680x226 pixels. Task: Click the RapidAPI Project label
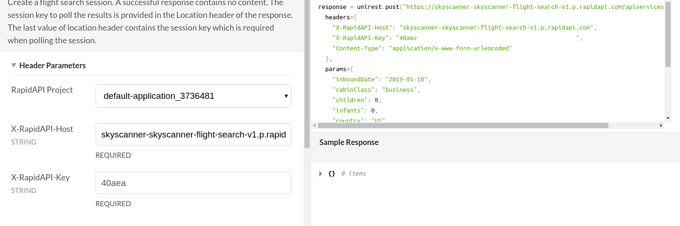pos(42,89)
